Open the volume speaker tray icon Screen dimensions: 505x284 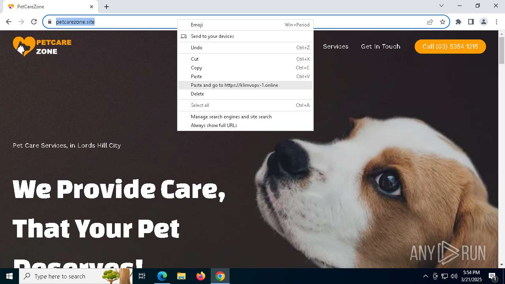pyautogui.click(x=454, y=276)
